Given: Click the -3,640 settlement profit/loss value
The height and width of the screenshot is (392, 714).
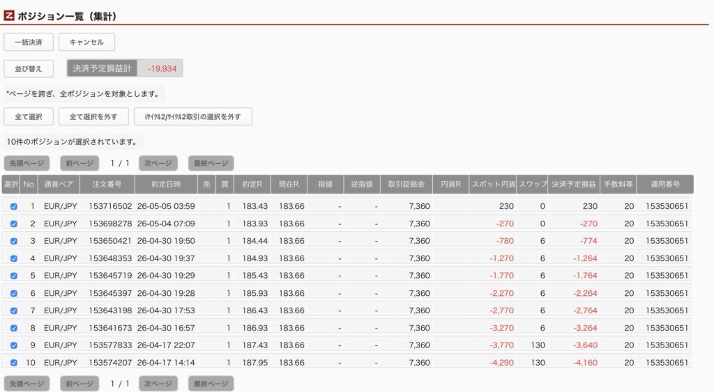Looking at the screenshot, I should 585,345.
